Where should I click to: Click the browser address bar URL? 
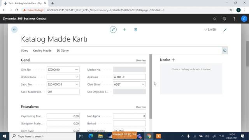(x=105, y=10)
